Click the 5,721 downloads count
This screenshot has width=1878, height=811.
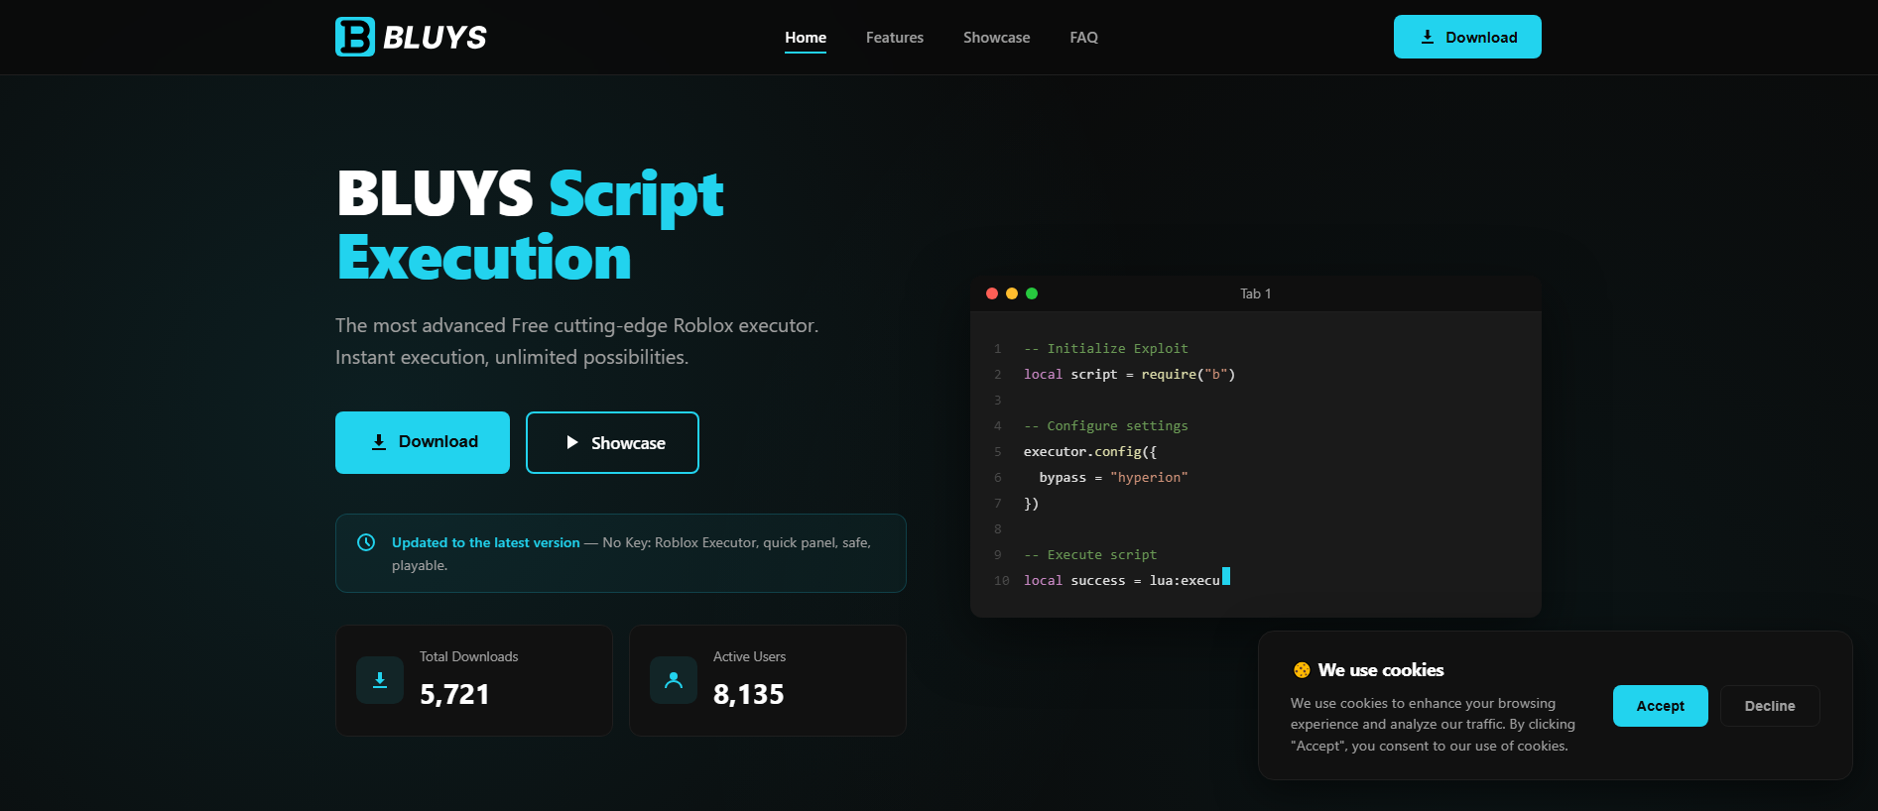pyautogui.click(x=454, y=694)
